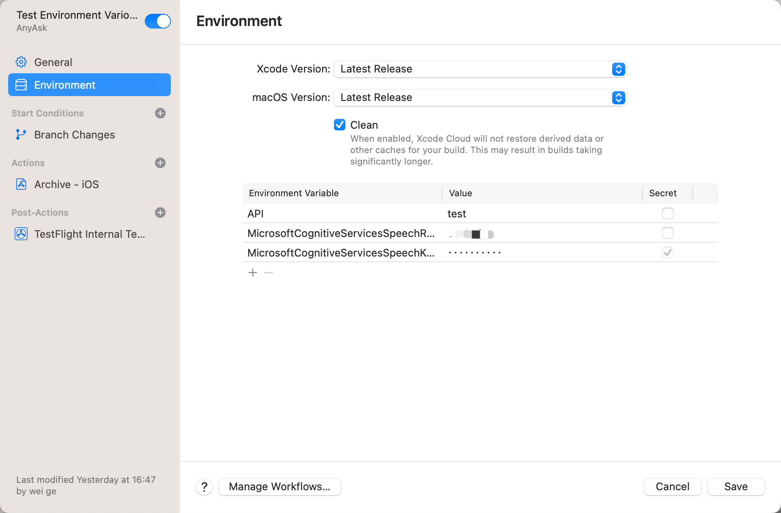The image size is (781, 513).
Task: Remove selected environment variable with minus
Action: [x=268, y=272]
